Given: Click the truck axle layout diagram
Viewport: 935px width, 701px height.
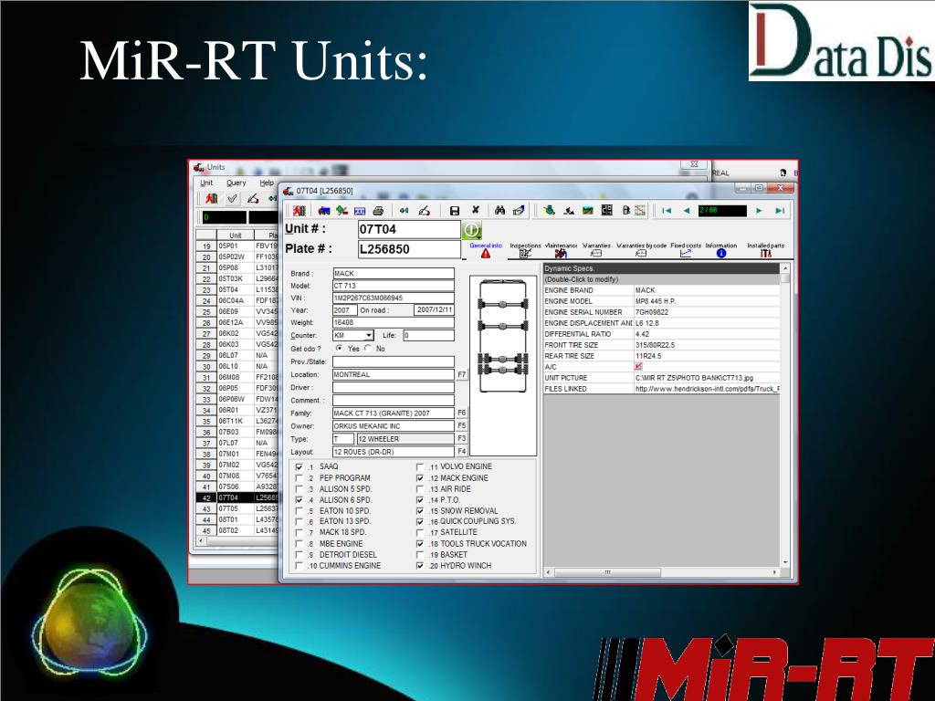Looking at the screenshot, I should pyautogui.click(x=503, y=336).
